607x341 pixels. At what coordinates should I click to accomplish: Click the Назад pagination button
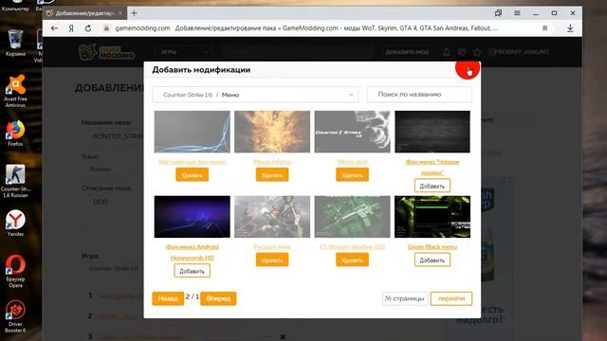pyautogui.click(x=168, y=298)
